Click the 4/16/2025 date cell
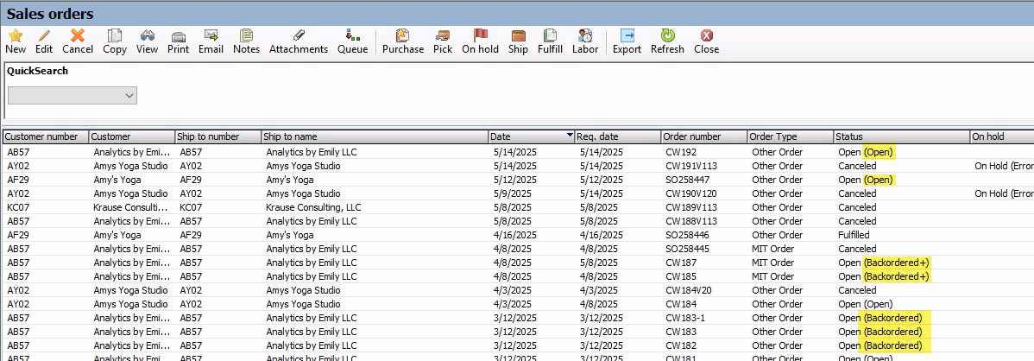This screenshot has width=1034, height=361. pyautogui.click(x=532, y=235)
